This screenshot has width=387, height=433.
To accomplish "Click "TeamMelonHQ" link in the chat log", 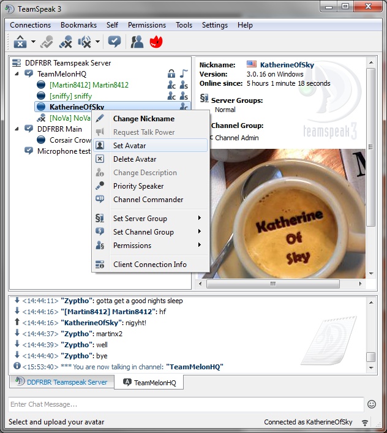I will [x=195, y=367].
